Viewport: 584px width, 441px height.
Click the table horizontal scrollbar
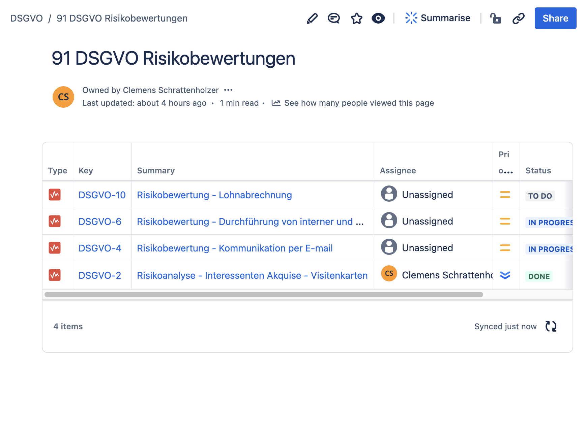(263, 295)
